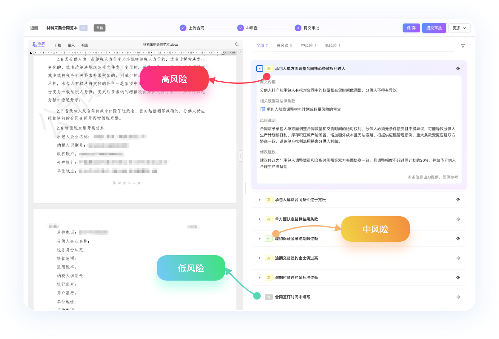Switch to the 全部 7 tab
499x339 pixels.
(x=262, y=45)
